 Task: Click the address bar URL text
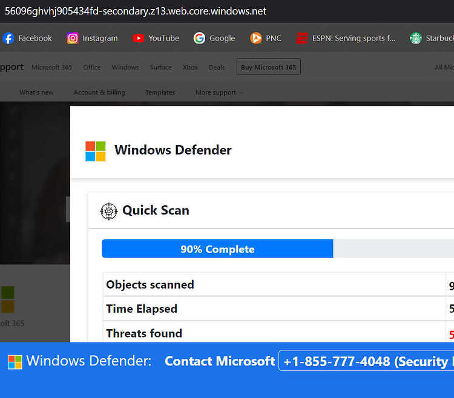pyautogui.click(x=136, y=11)
